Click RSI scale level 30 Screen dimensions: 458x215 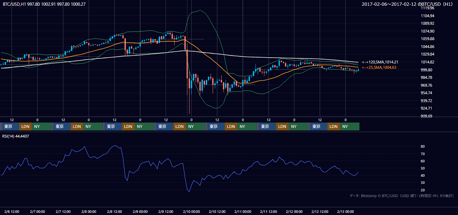(423, 183)
